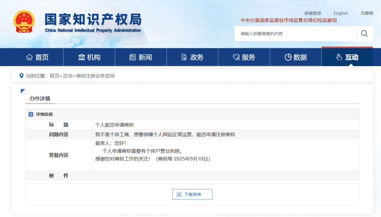Click the 下载表单 button
The width and height of the screenshot is (381, 217).
192,194
